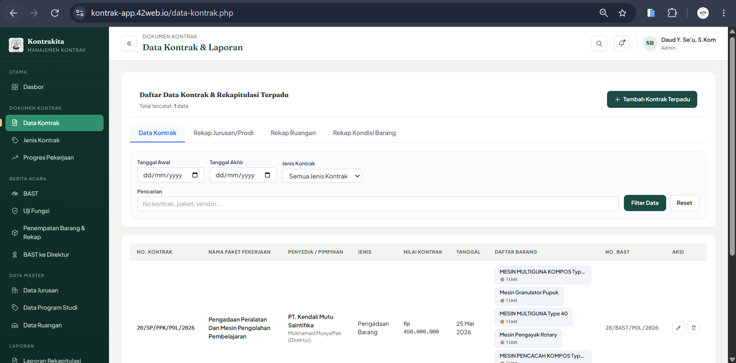Bookmark page with star icon
Image resolution: width=736 pixels, height=363 pixels.
(622, 13)
